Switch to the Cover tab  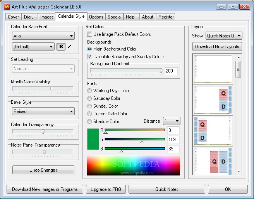[x=13, y=17]
